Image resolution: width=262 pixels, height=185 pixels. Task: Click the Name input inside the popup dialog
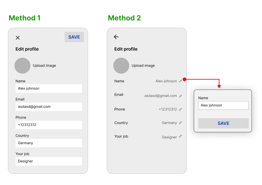tap(223, 105)
